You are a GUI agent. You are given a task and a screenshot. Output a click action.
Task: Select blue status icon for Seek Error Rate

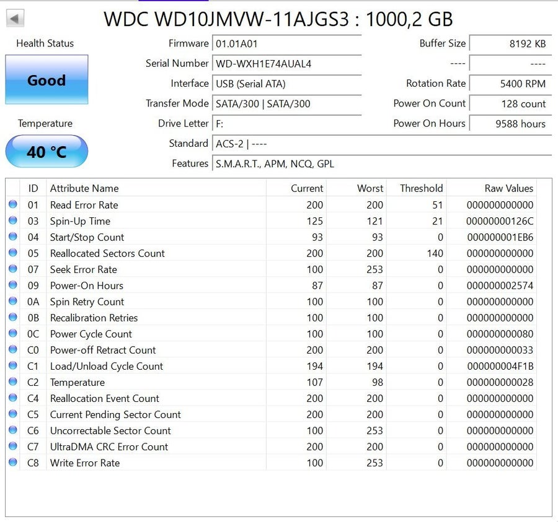click(13, 269)
